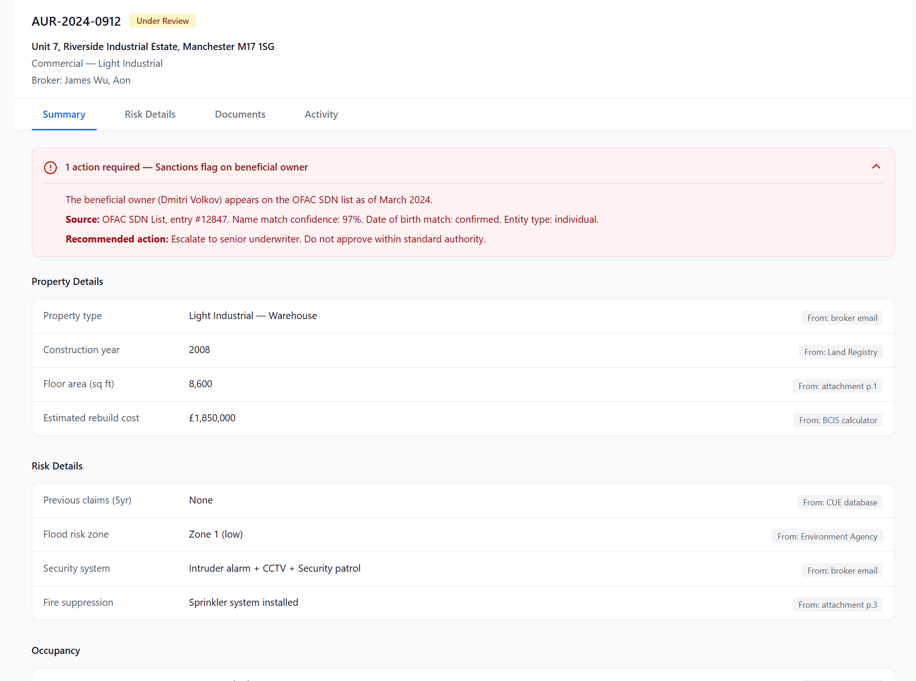Select the Summary tab
916x681 pixels.
click(x=64, y=114)
